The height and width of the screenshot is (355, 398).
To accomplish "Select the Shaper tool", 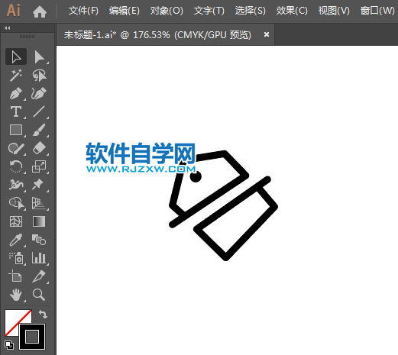I will 16,148.
